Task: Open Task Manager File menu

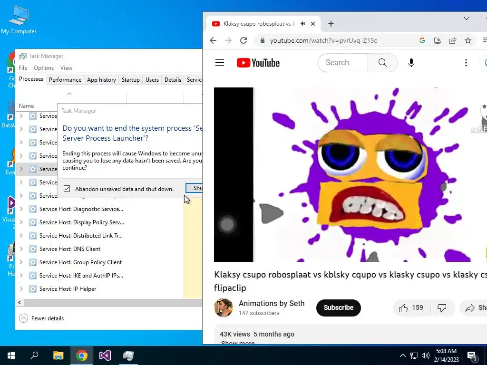Action: click(x=23, y=67)
